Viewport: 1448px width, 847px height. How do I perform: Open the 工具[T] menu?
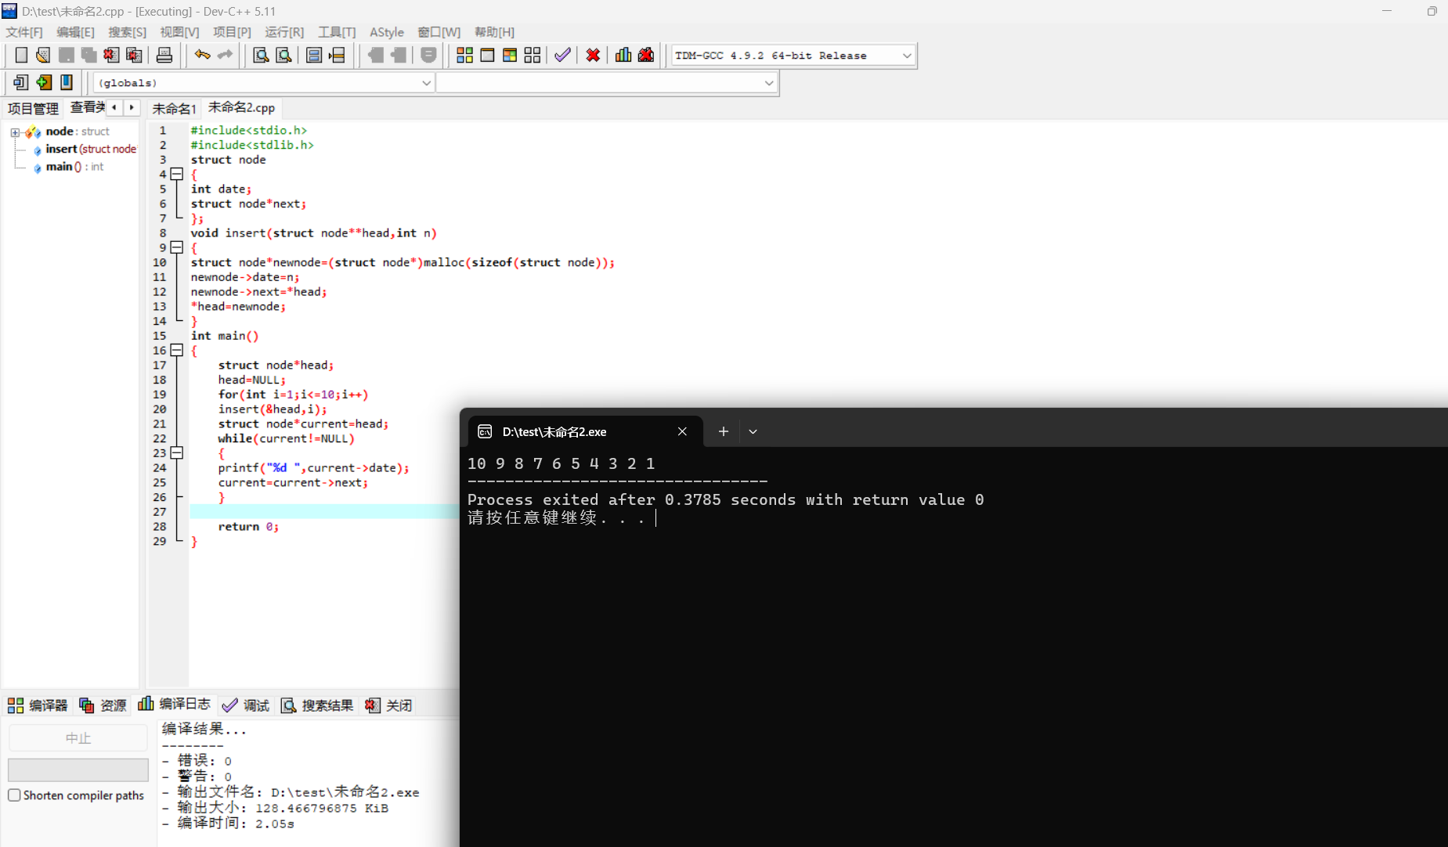tap(337, 32)
